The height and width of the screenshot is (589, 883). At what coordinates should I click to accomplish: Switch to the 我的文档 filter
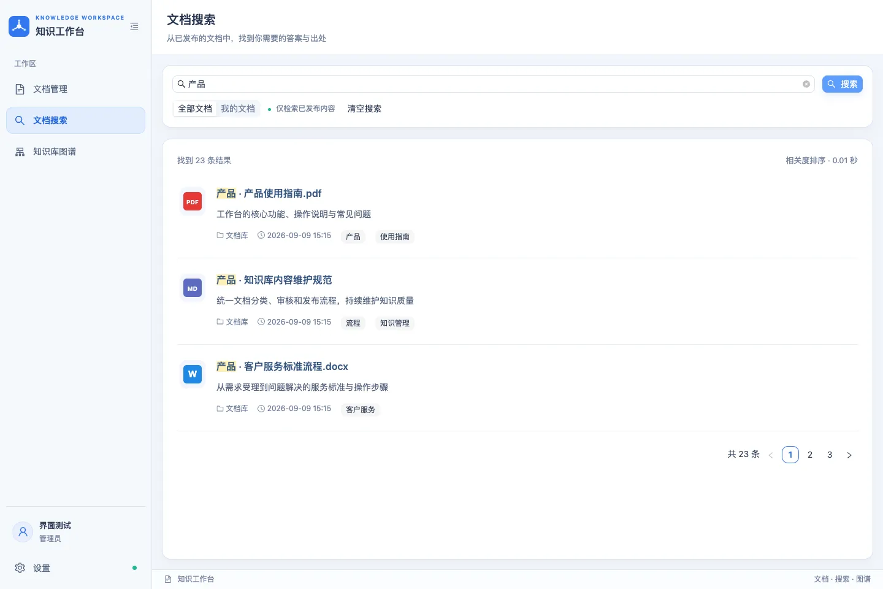click(x=238, y=109)
